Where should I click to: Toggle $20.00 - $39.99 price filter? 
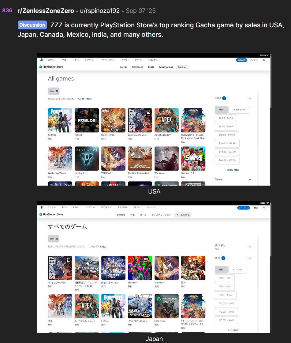click(x=227, y=144)
